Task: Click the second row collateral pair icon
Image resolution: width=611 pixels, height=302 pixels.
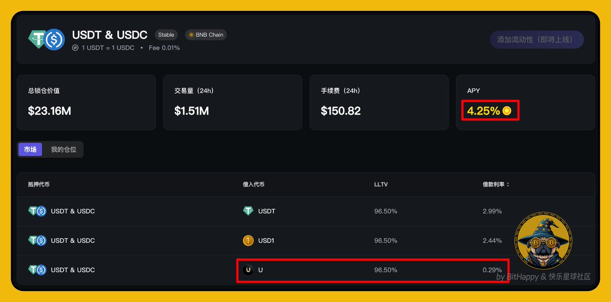Action: [37, 240]
